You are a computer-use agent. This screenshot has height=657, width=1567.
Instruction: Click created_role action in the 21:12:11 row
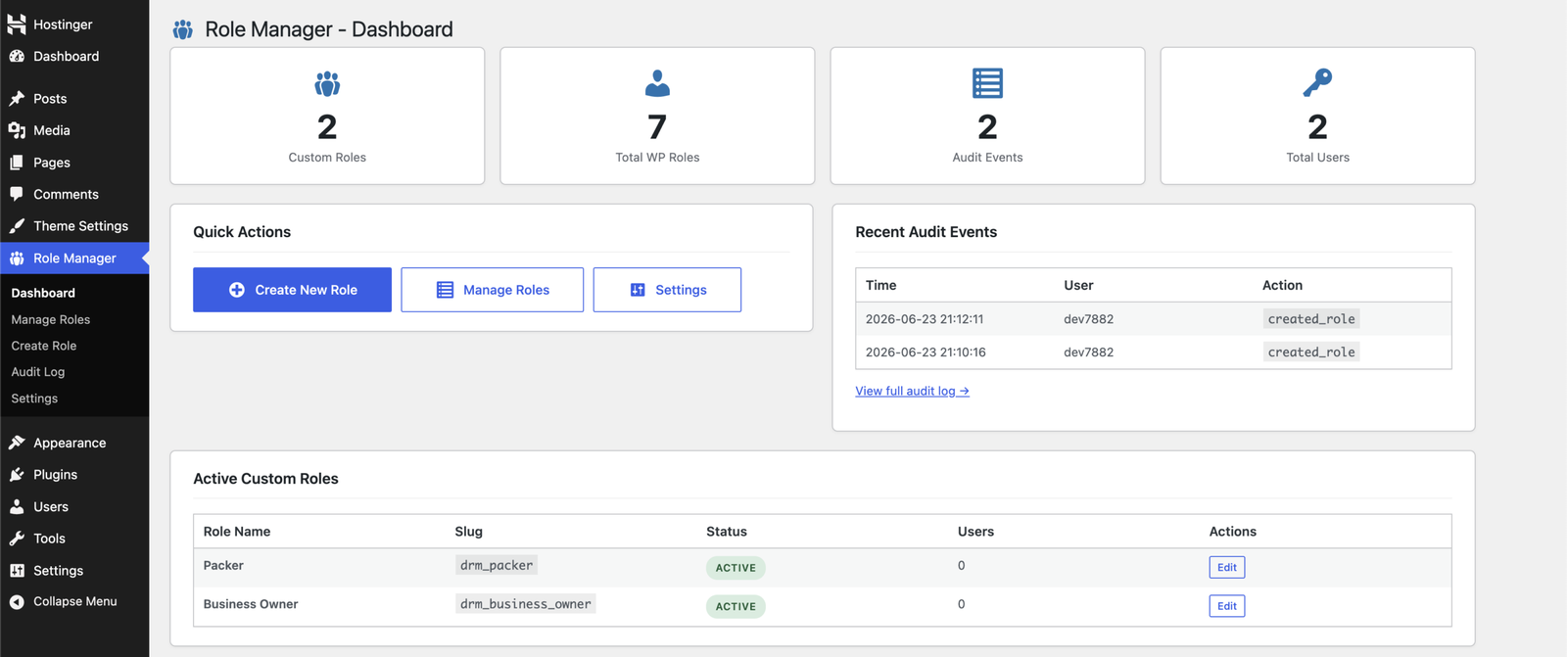coord(1311,319)
